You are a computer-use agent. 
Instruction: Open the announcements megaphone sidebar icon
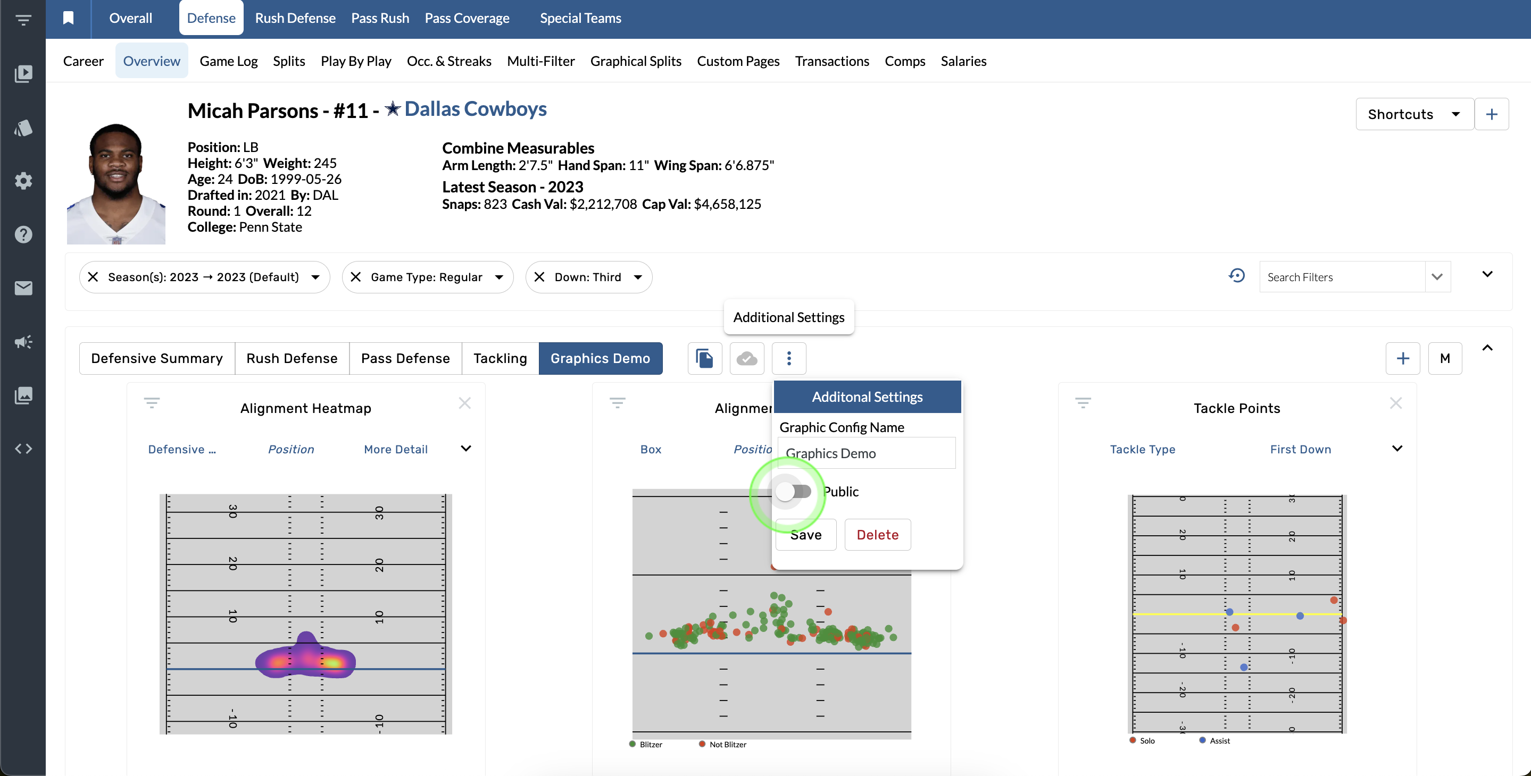click(x=23, y=341)
